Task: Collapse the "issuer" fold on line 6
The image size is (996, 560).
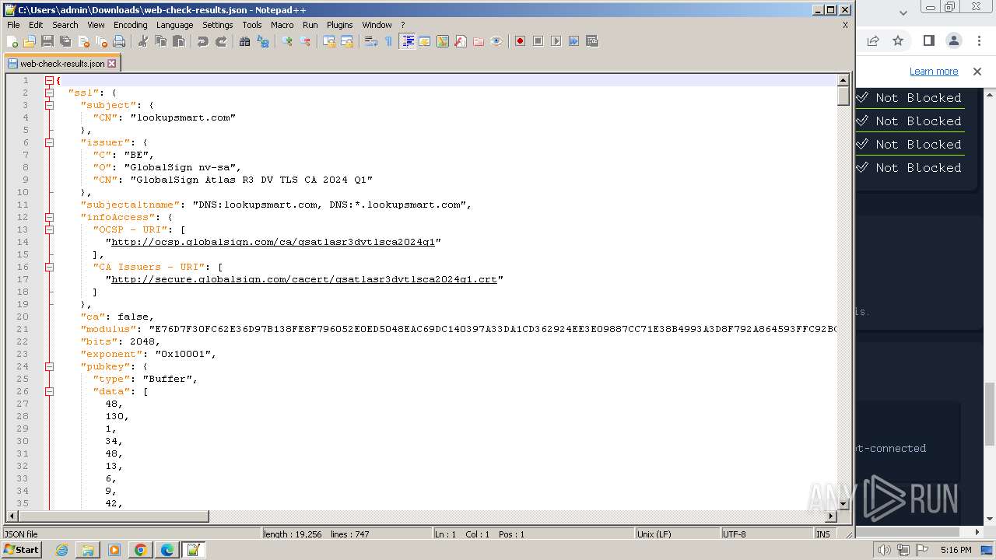Action: [49, 142]
